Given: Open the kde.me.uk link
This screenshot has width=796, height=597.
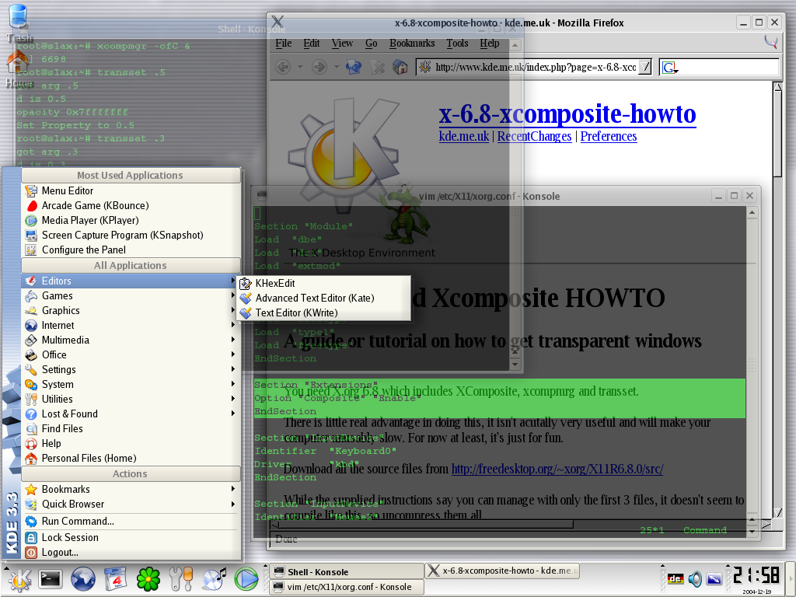Looking at the screenshot, I should [463, 137].
